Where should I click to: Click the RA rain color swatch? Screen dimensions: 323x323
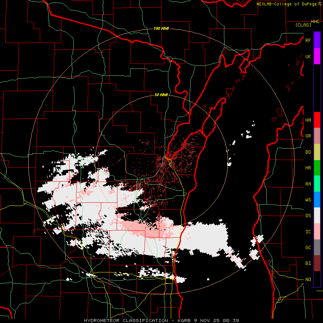coord(317,184)
